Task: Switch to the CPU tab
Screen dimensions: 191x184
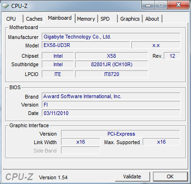Action: 13,19
